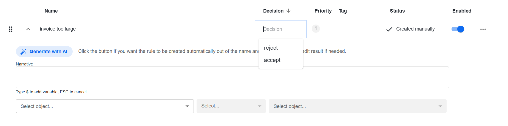Collapse the invoice too large rule
This screenshot has width=508, height=126.
tap(28, 29)
